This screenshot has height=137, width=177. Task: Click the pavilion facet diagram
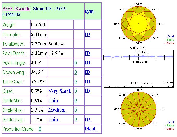139,109
